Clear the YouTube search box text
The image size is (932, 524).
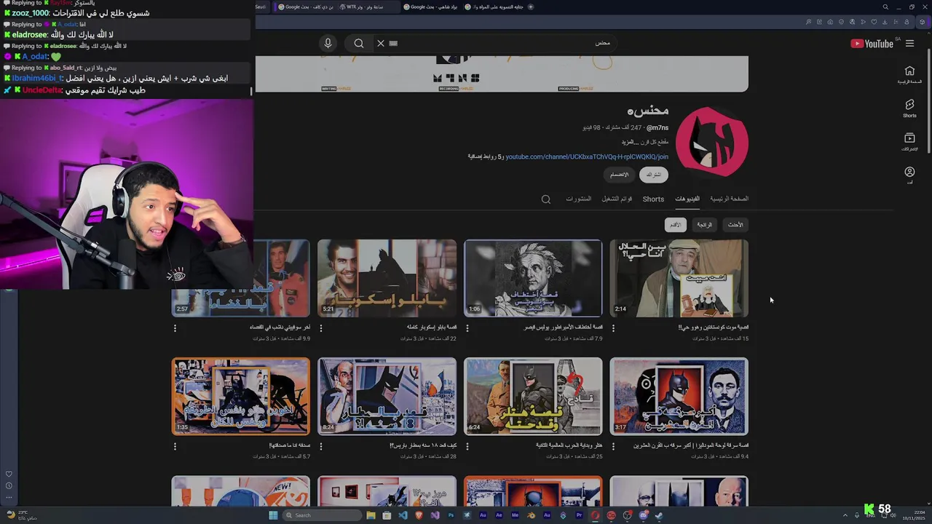(380, 43)
